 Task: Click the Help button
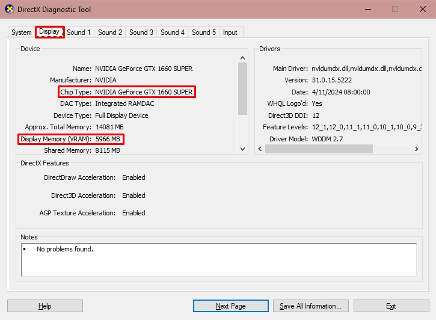45,306
